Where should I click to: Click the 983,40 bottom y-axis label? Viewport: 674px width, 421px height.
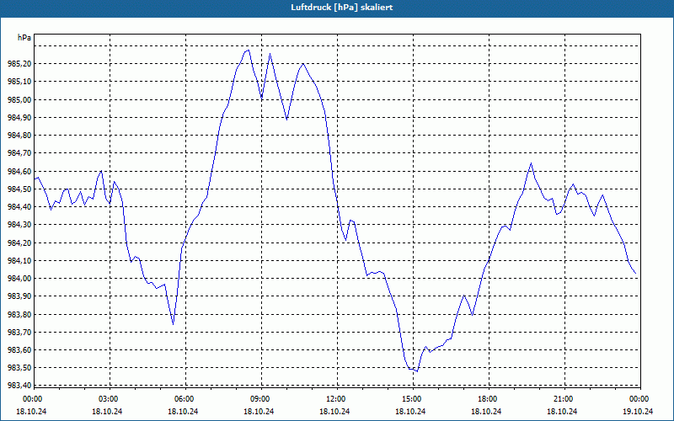19,386
